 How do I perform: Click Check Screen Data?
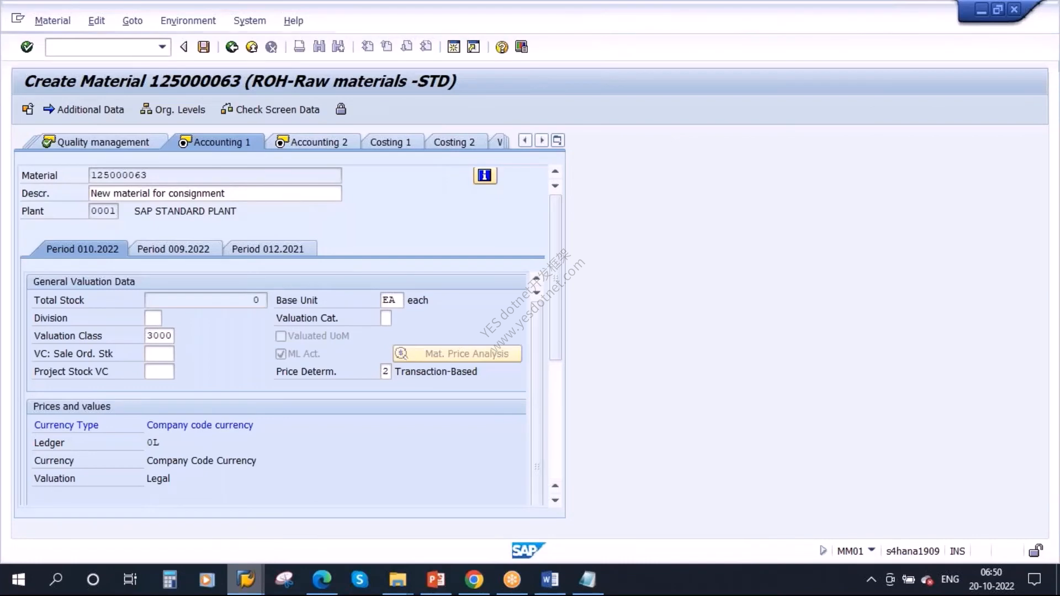(x=270, y=109)
